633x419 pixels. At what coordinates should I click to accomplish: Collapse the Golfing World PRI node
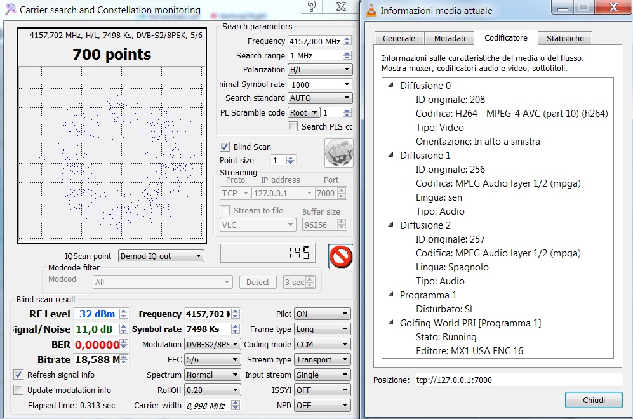pos(390,323)
